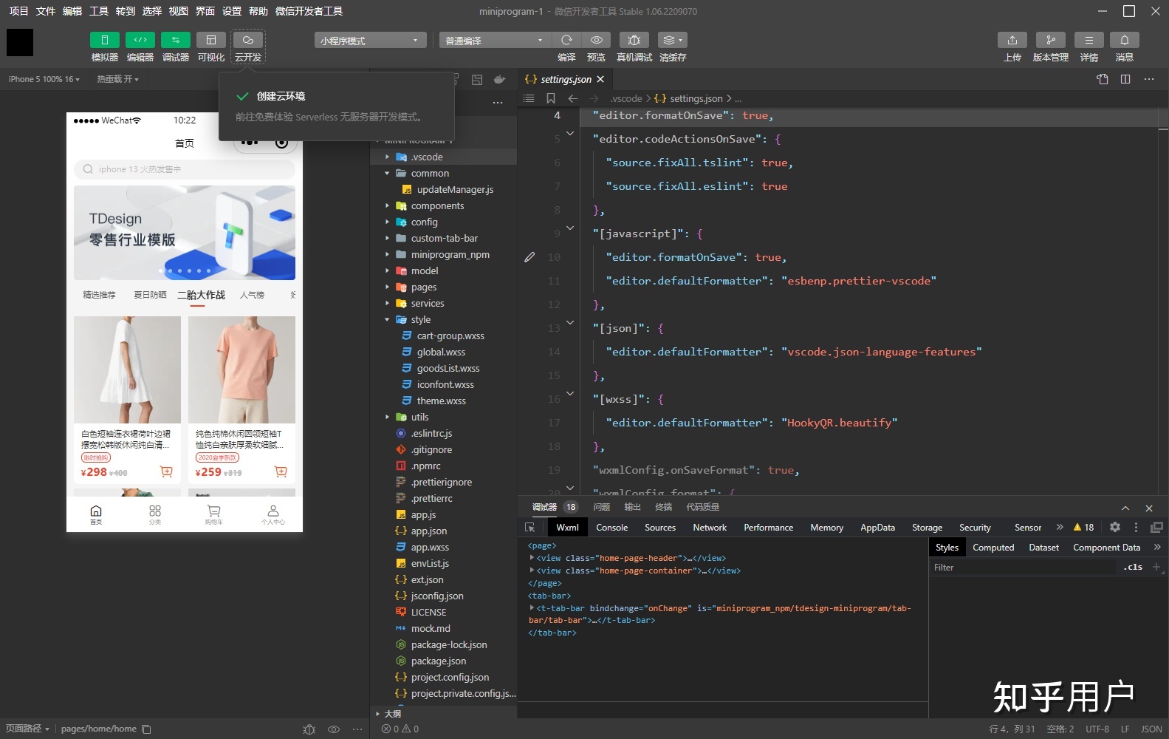Tap the 分类 tab bar icon in simulator
This screenshot has width=1169, height=739.
tap(155, 514)
